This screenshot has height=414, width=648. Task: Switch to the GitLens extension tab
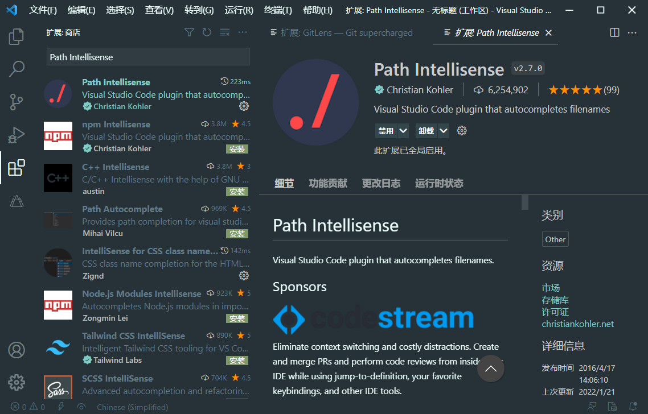(x=342, y=32)
